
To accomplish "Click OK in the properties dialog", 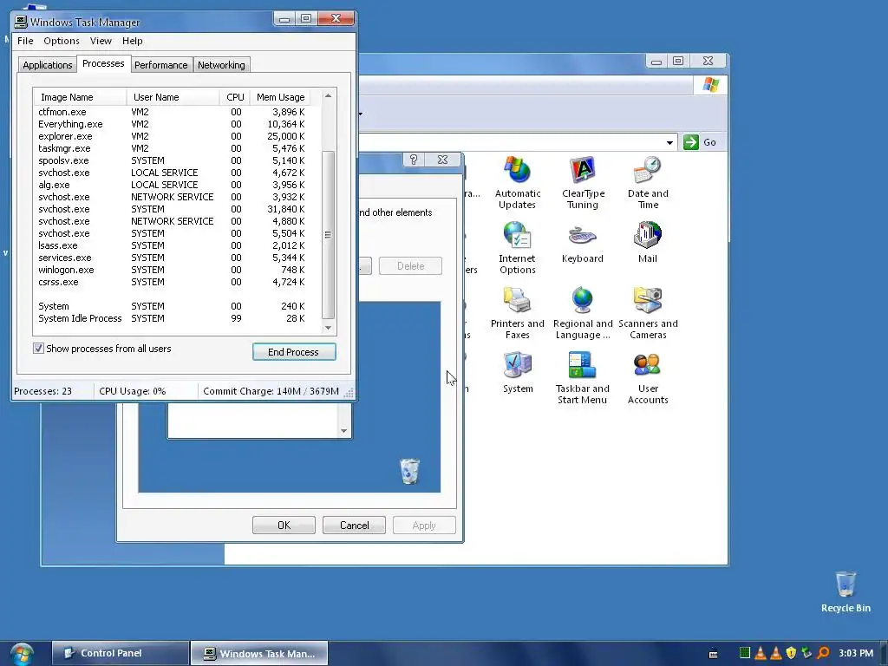I will tap(284, 525).
